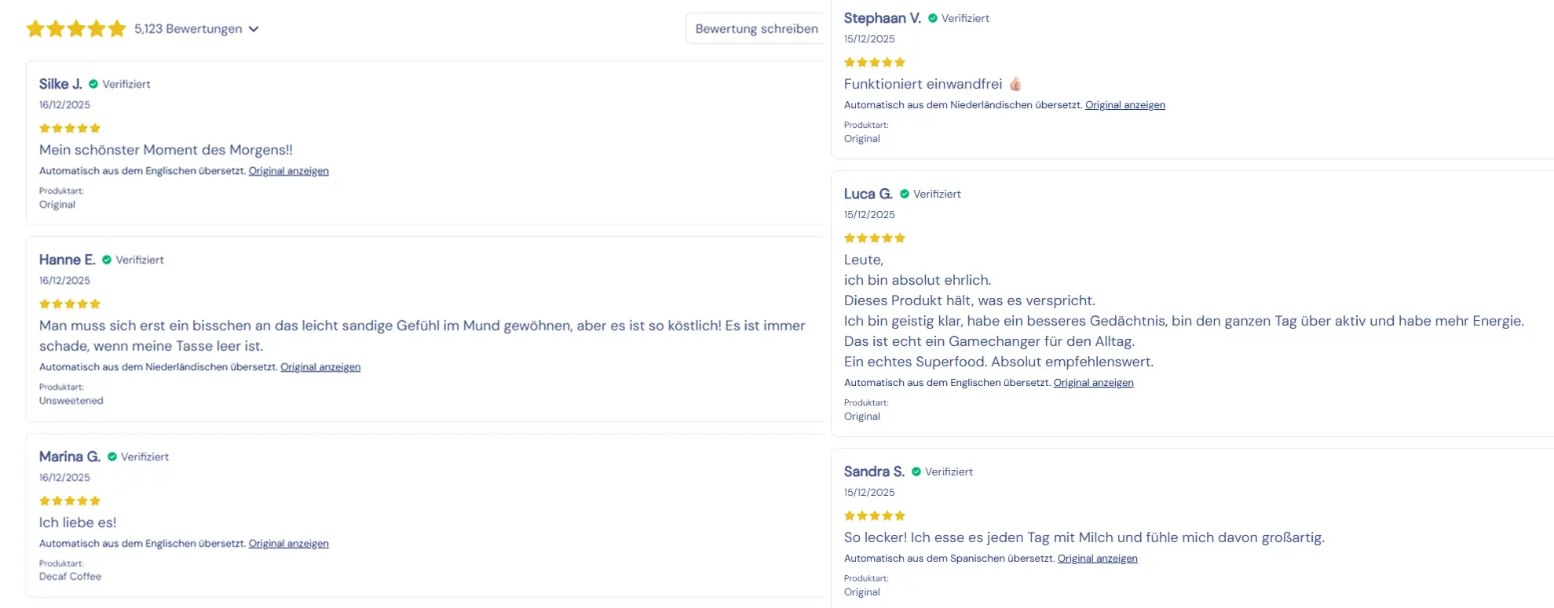
Task: Show original text of Silke J.'s review
Action: click(x=288, y=170)
